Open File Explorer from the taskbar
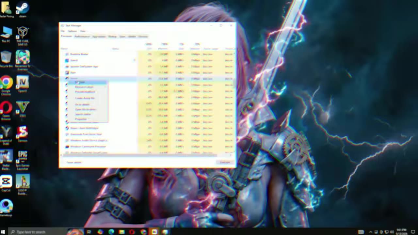 tap(122, 232)
